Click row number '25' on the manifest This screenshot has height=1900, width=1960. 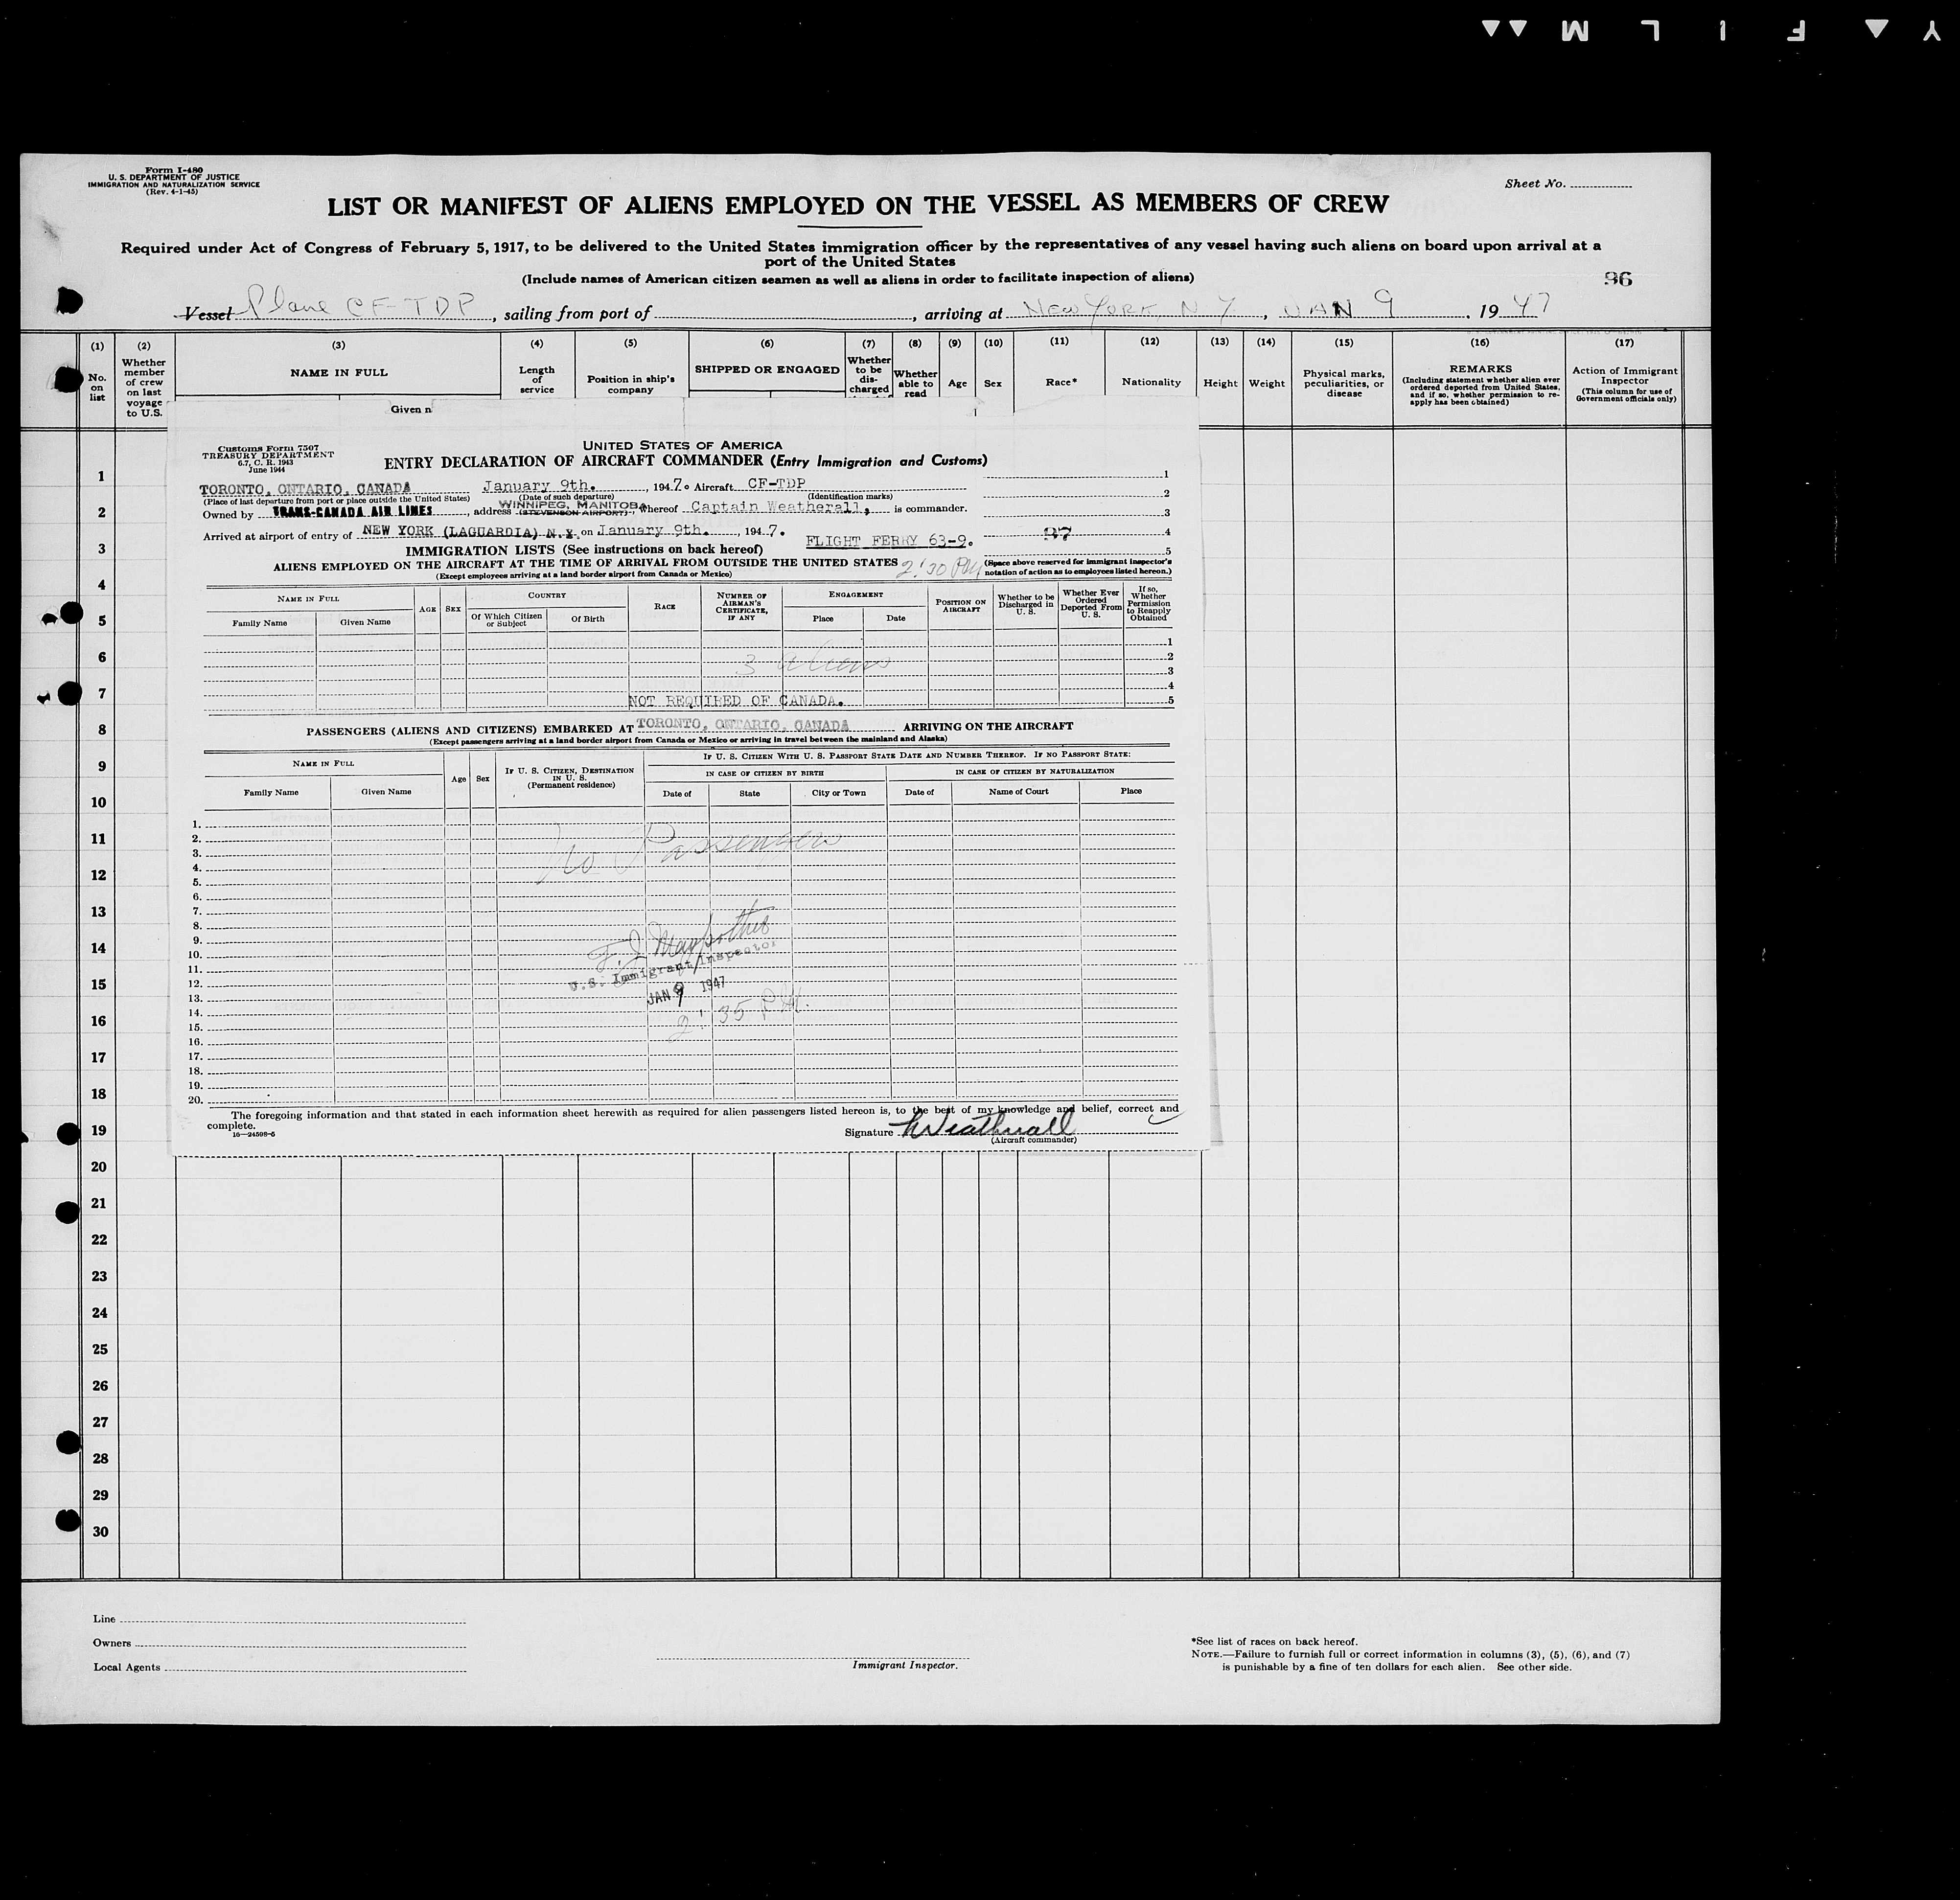click(99, 1349)
